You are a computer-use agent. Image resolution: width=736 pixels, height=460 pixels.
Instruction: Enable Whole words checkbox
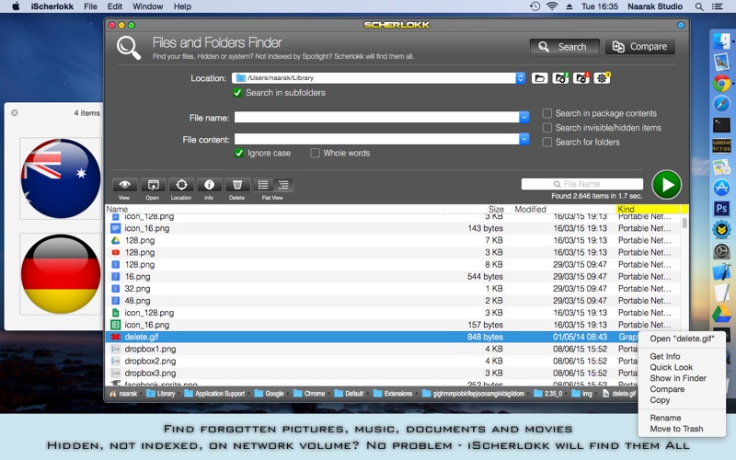click(x=316, y=153)
